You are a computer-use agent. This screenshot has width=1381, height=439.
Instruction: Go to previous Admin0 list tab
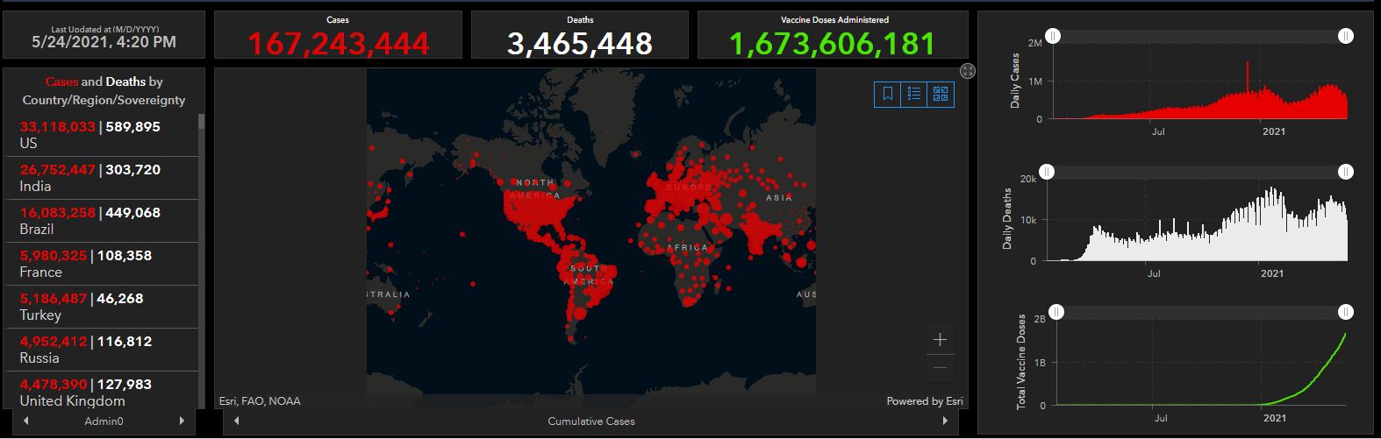pos(26,421)
